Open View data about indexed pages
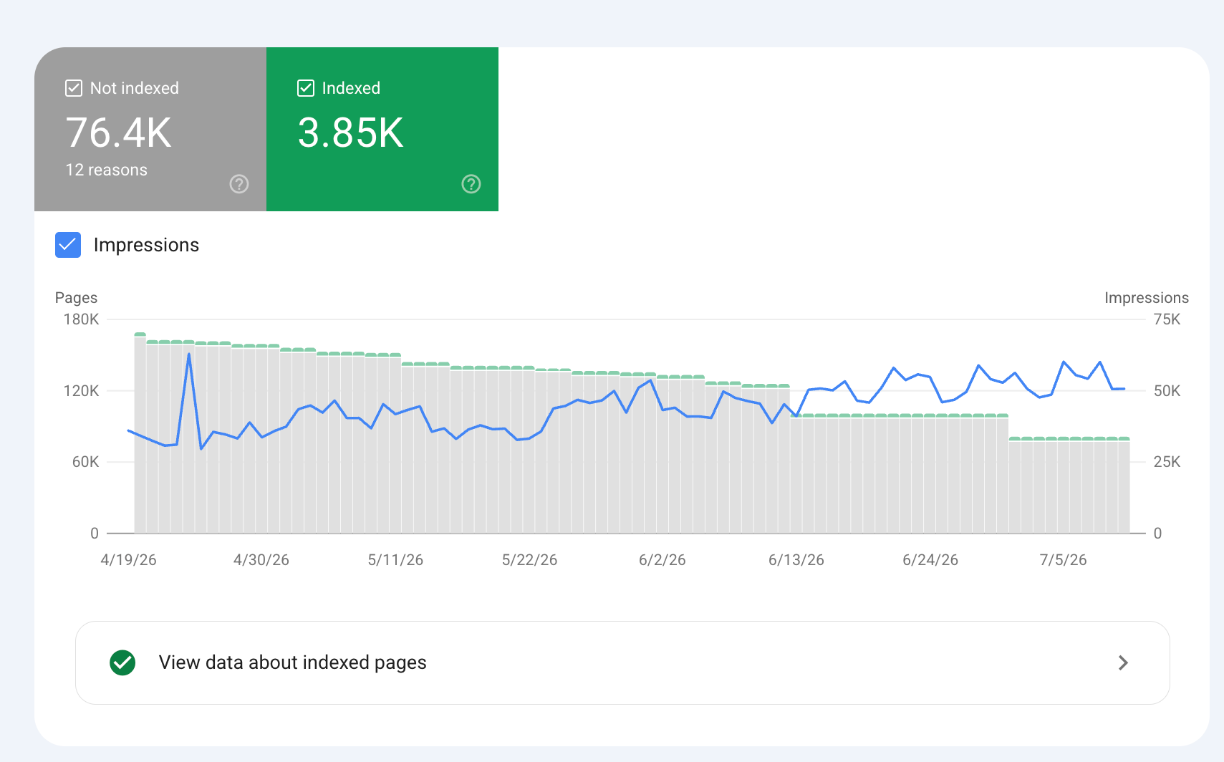Viewport: 1224px width, 762px height. [622, 662]
